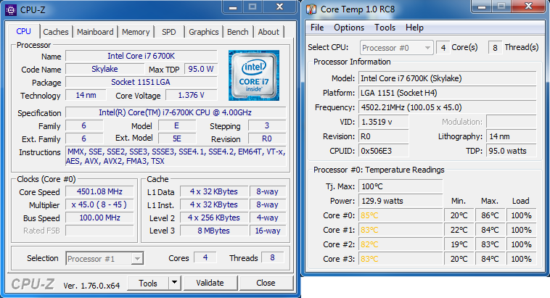Open the SPD tab
The image size is (550, 298).
169,32
